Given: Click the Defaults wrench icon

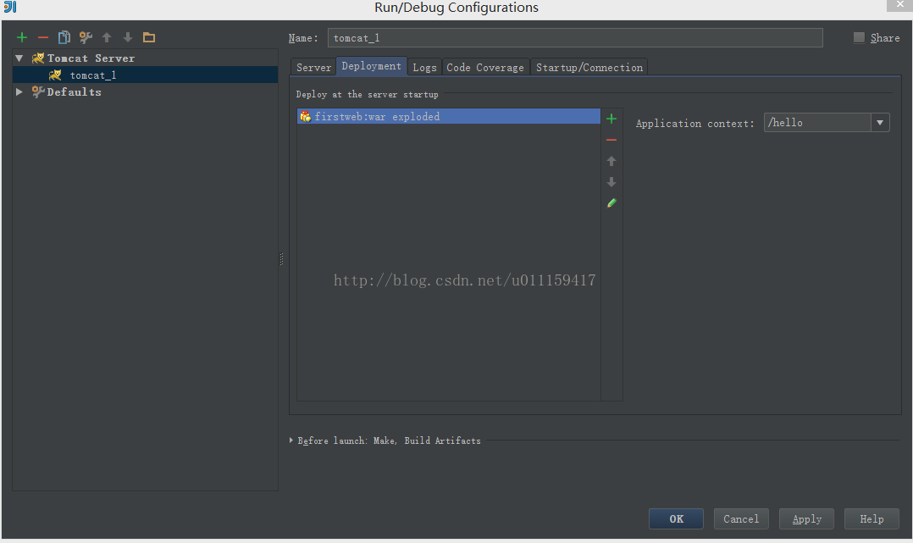Looking at the screenshot, I should [x=38, y=91].
